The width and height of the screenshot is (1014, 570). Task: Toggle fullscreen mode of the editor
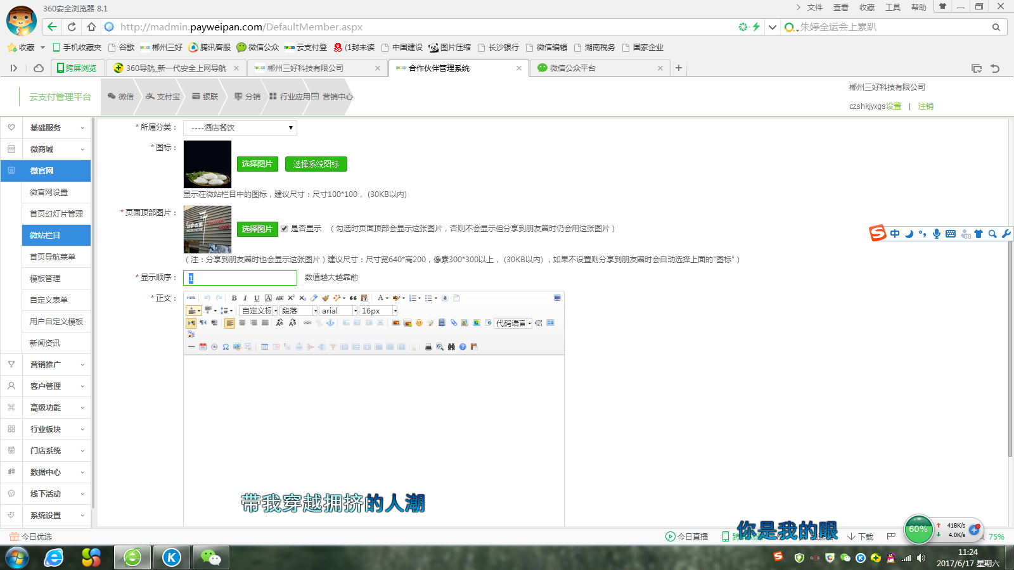(557, 298)
